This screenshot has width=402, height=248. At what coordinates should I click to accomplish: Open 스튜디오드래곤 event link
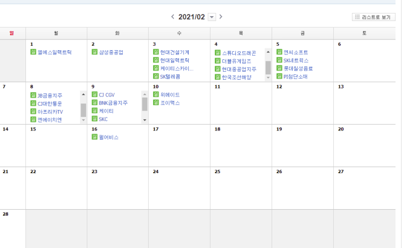239,53
